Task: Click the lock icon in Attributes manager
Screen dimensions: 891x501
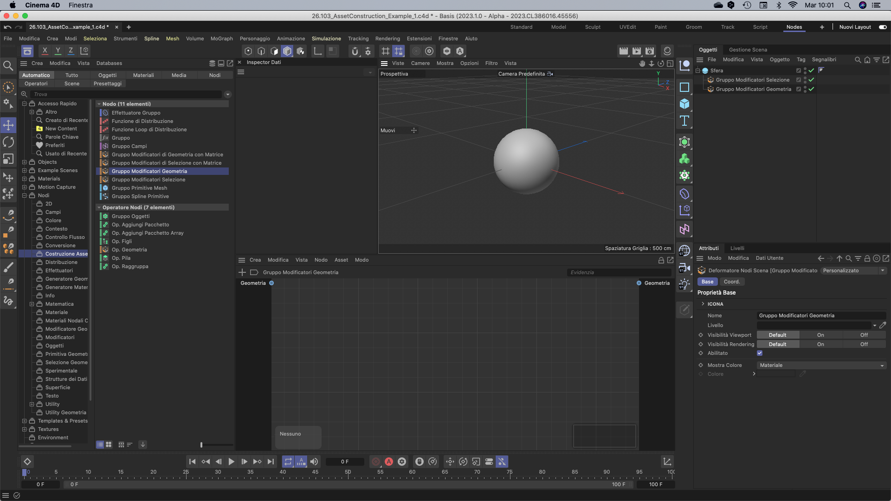Action: click(x=867, y=258)
